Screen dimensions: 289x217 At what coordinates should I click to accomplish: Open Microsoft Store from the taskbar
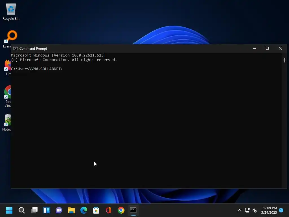96,210
